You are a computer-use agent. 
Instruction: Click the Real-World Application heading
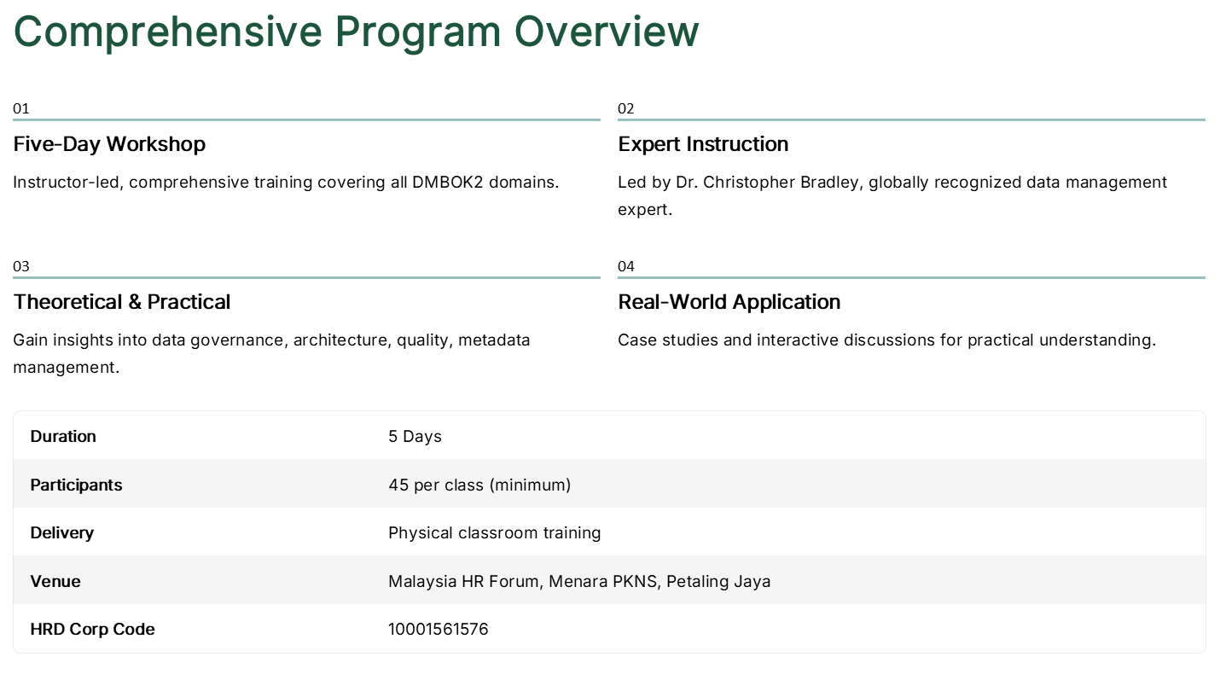click(x=729, y=302)
